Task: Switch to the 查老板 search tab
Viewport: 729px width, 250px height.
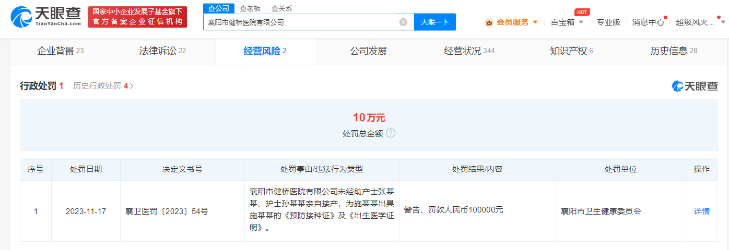Action: point(250,8)
